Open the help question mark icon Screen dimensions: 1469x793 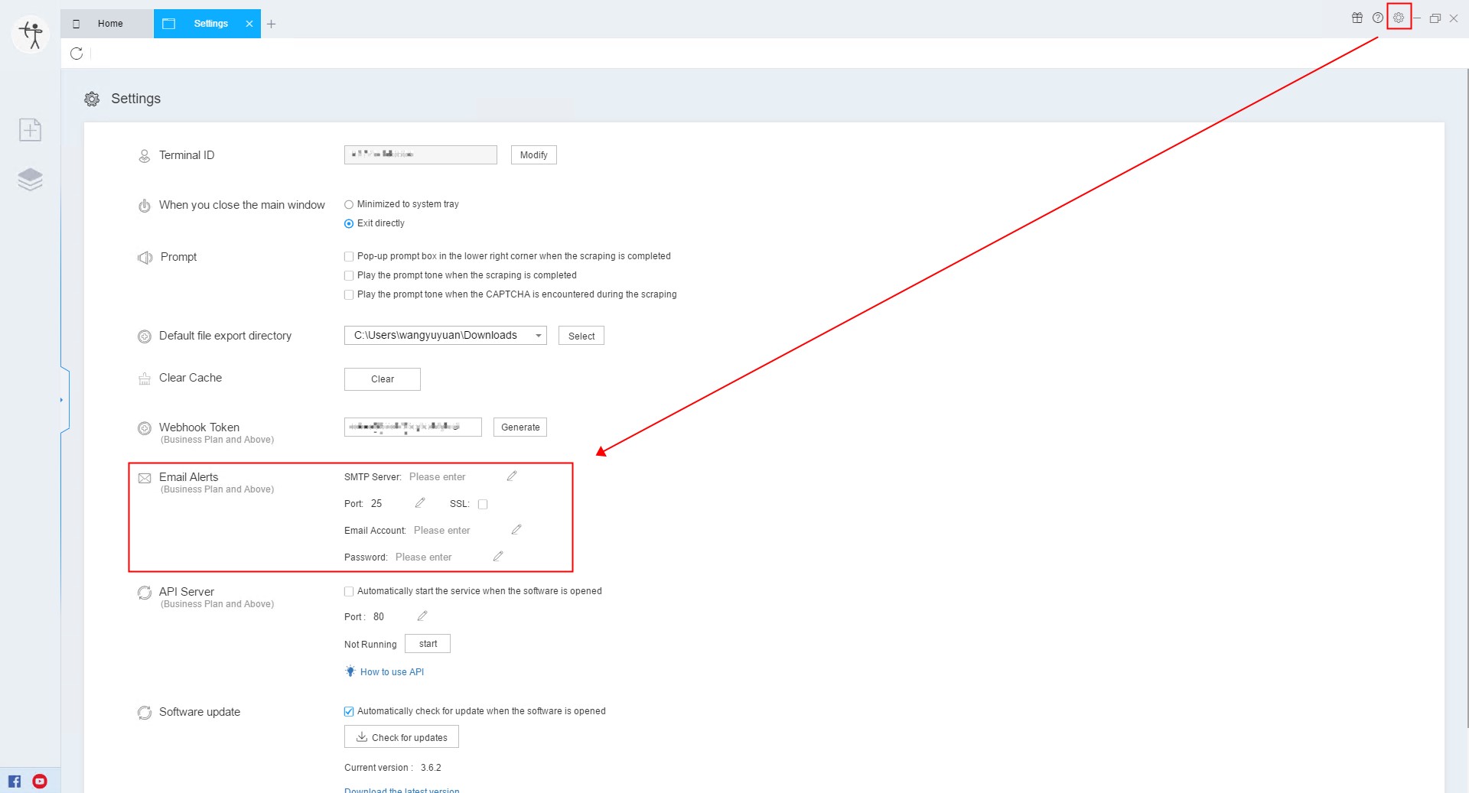[1378, 18]
